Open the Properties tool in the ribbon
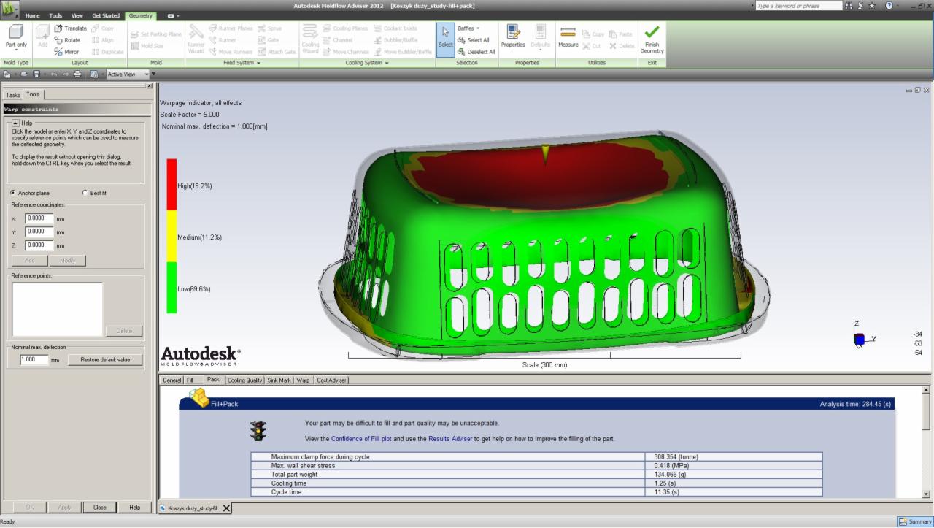The image size is (934, 528). [x=513, y=37]
